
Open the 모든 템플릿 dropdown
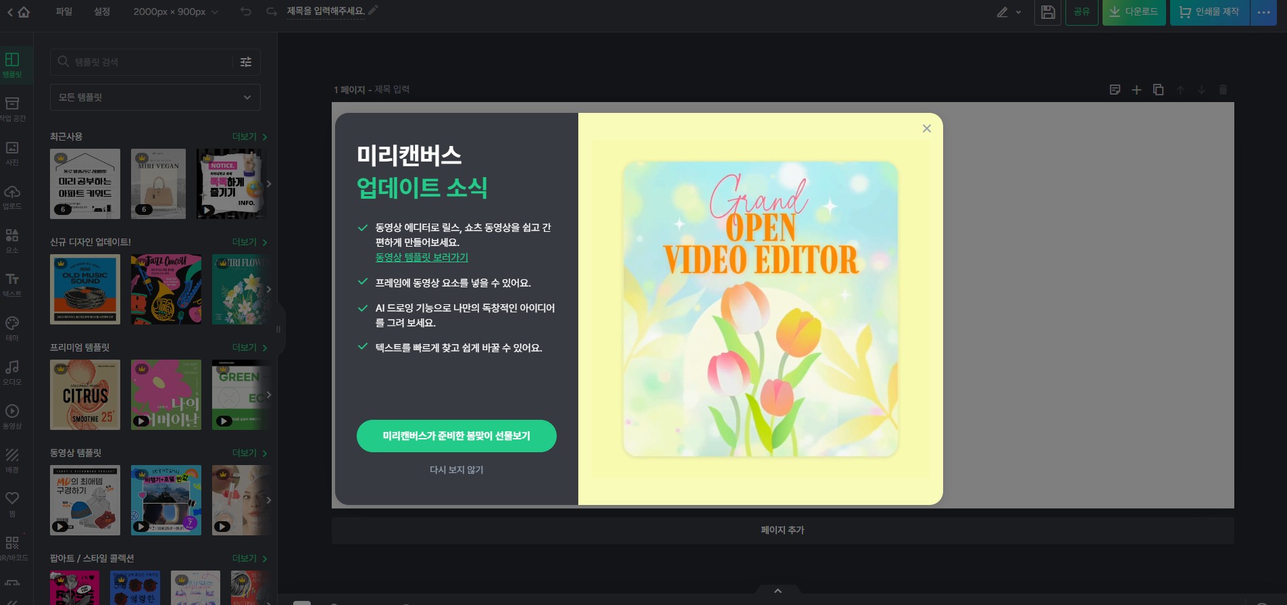155,97
